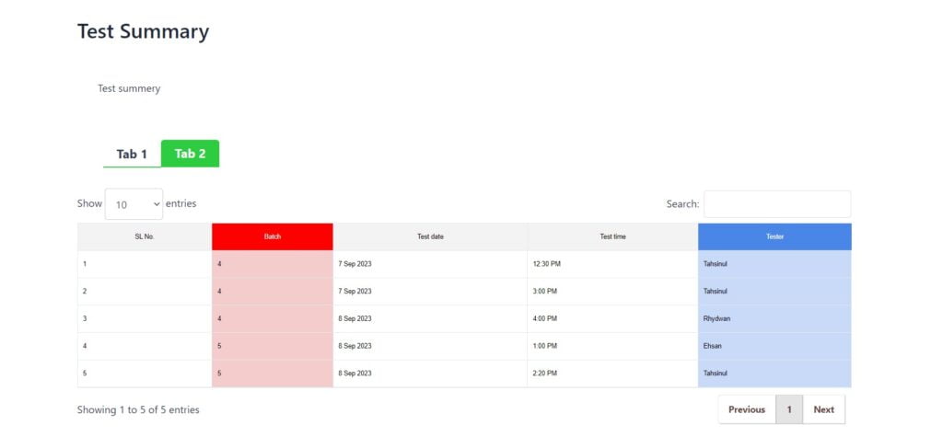Sort by Test time column header

click(612, 236)
